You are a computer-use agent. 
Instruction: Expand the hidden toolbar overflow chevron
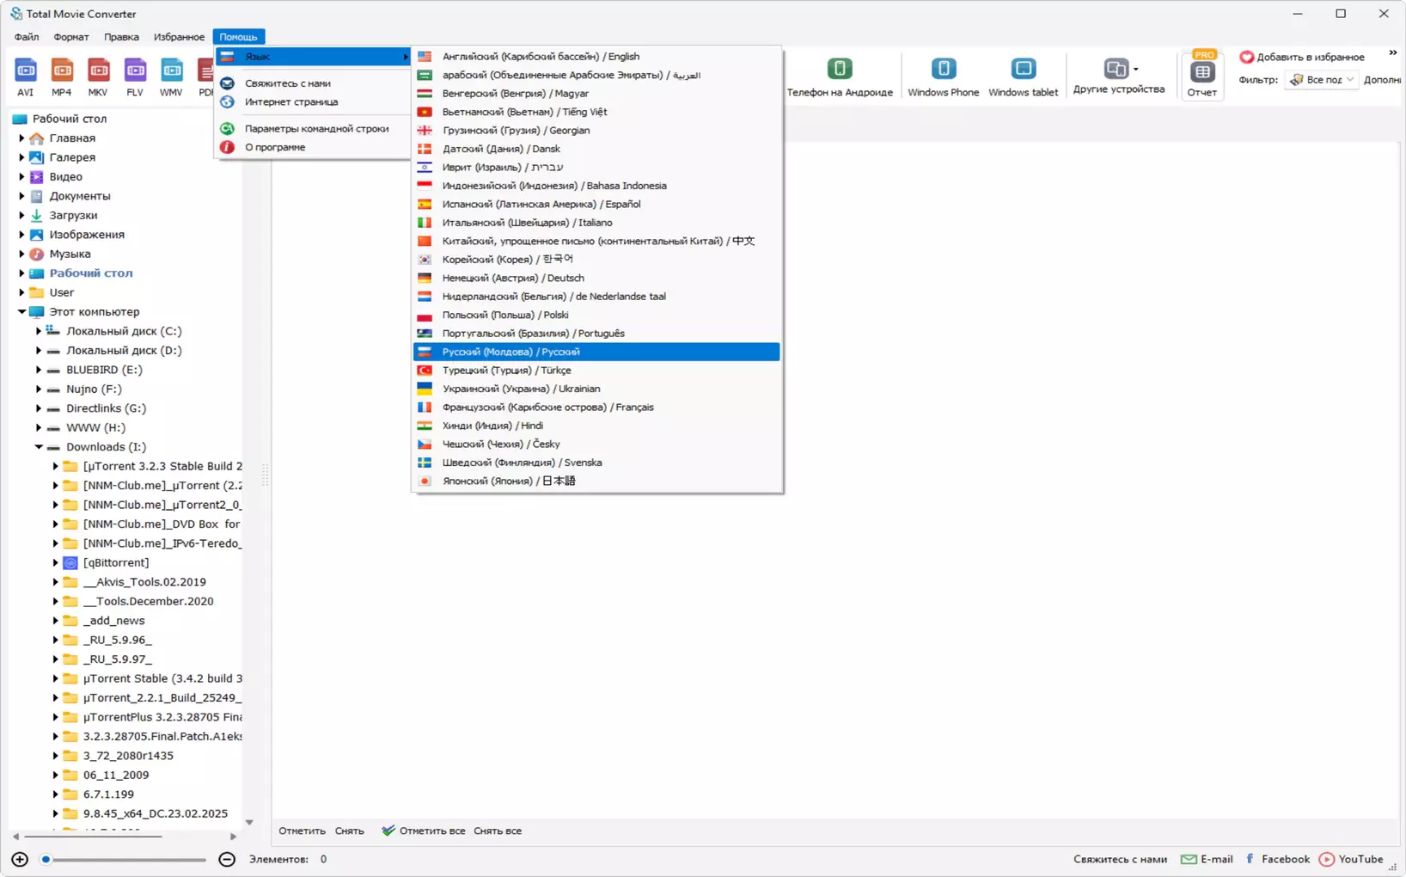click(x=1393, y=53)
